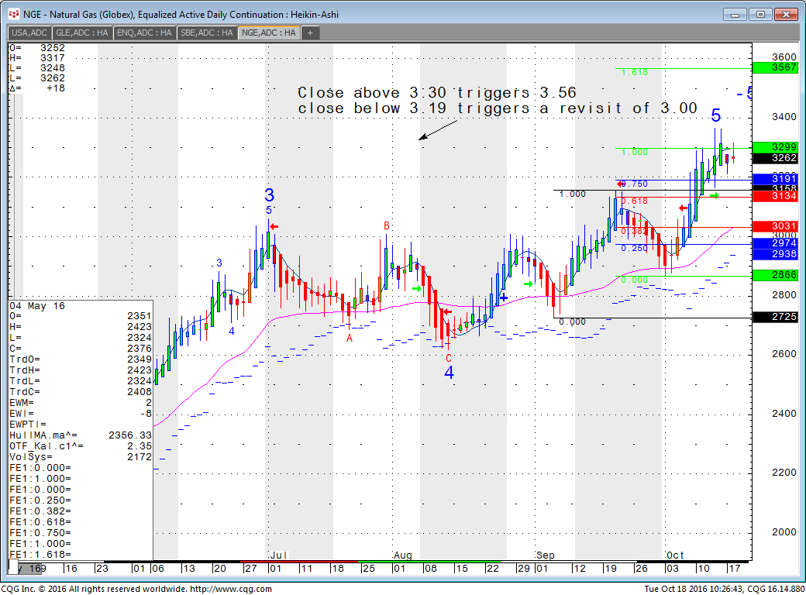Click the large blue wave 4 label
Viewport: 806px width, 595px height.
pos(449,373)
